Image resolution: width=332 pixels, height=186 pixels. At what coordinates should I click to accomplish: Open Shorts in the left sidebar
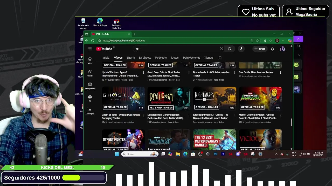coord(90,73)
